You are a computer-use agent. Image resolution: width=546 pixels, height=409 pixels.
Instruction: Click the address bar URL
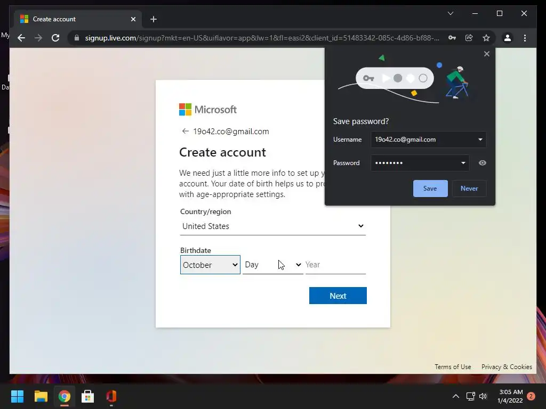coord(262,38)
